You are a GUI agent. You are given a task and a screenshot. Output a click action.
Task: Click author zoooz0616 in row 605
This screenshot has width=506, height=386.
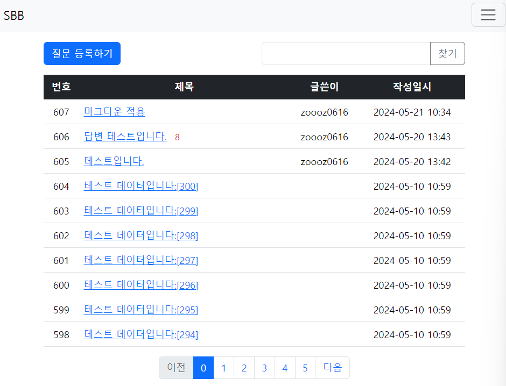pos(324,162)
